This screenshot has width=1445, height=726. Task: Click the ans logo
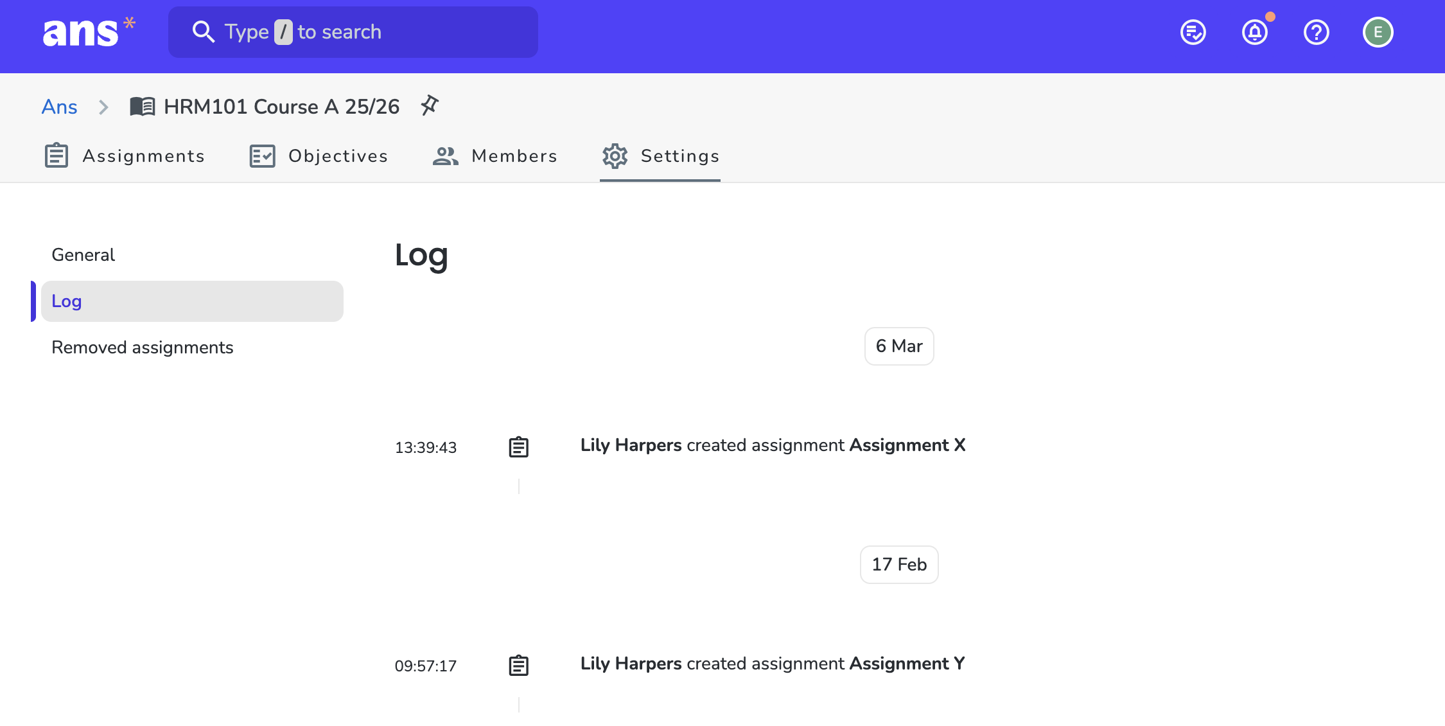pos(89,32)
